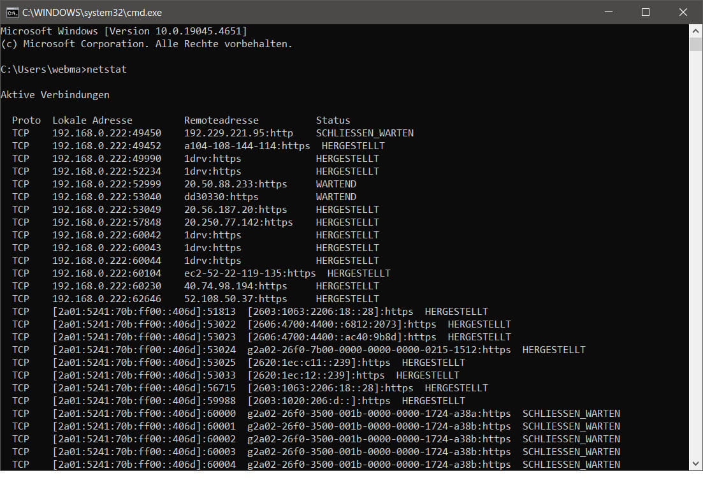703x478 pixels.
Task: Click the Status column header
Action: click(x=333, y=120)
